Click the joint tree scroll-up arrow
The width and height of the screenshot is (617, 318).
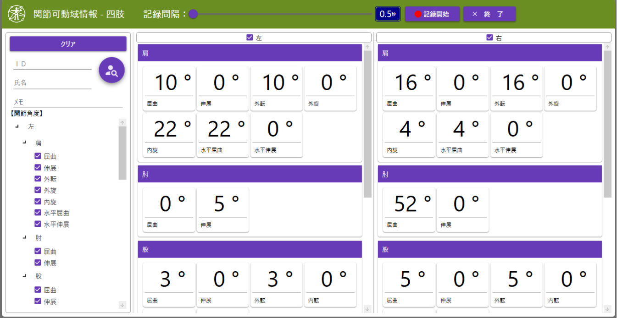(x=122, y=122)
